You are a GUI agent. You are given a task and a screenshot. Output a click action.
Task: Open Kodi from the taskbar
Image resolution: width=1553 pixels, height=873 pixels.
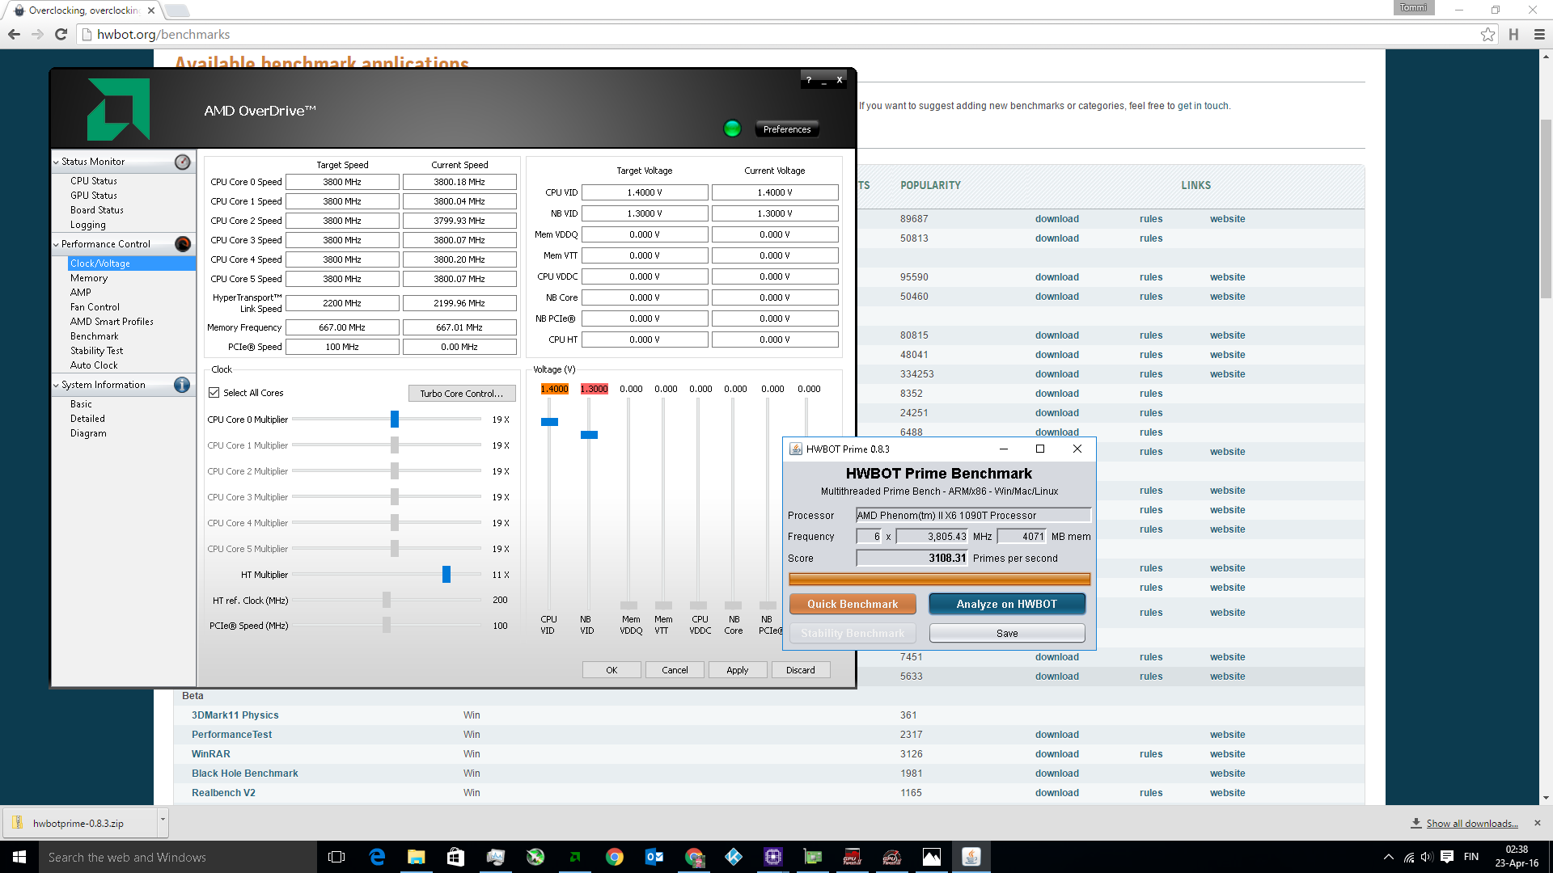tap(734, 857)
